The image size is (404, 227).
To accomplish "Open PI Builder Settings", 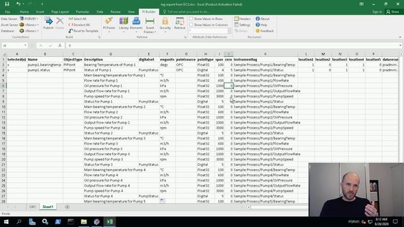I will point(242,25).
